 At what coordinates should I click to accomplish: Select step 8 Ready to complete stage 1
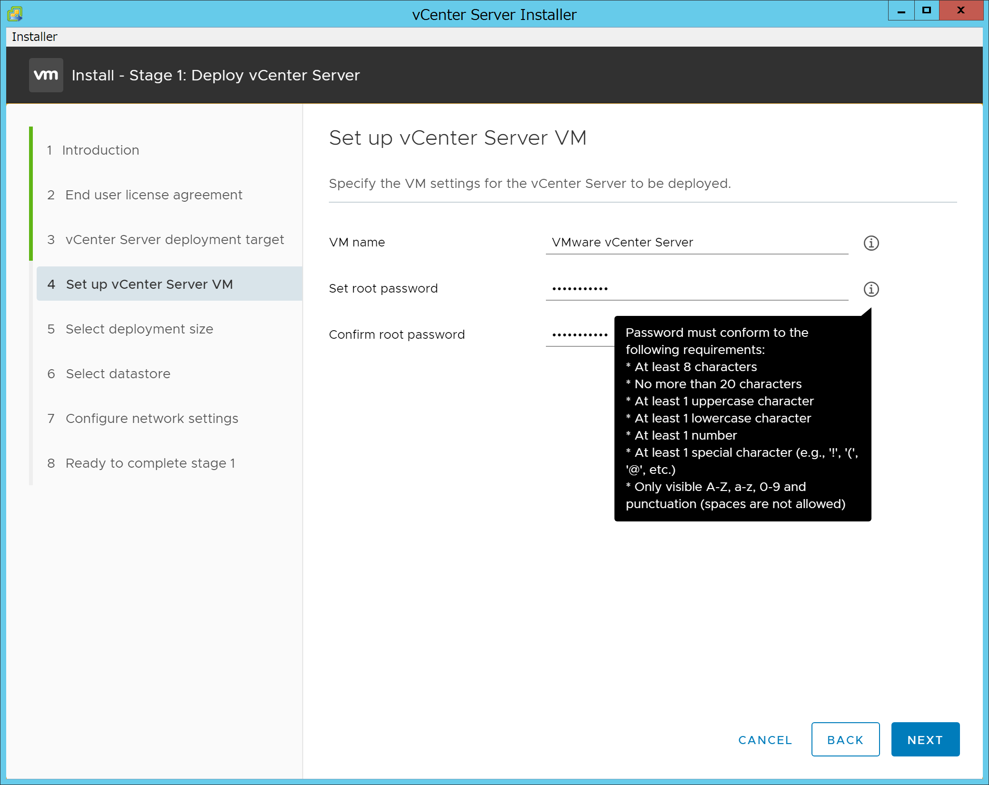[x=141, y=463]
